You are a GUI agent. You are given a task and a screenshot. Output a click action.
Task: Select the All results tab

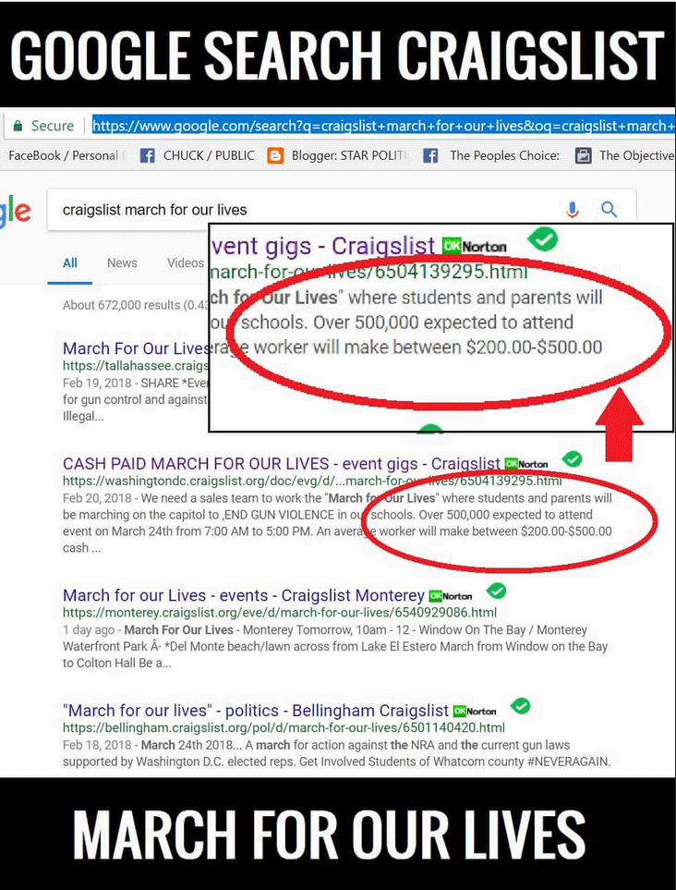click(70, 263)
